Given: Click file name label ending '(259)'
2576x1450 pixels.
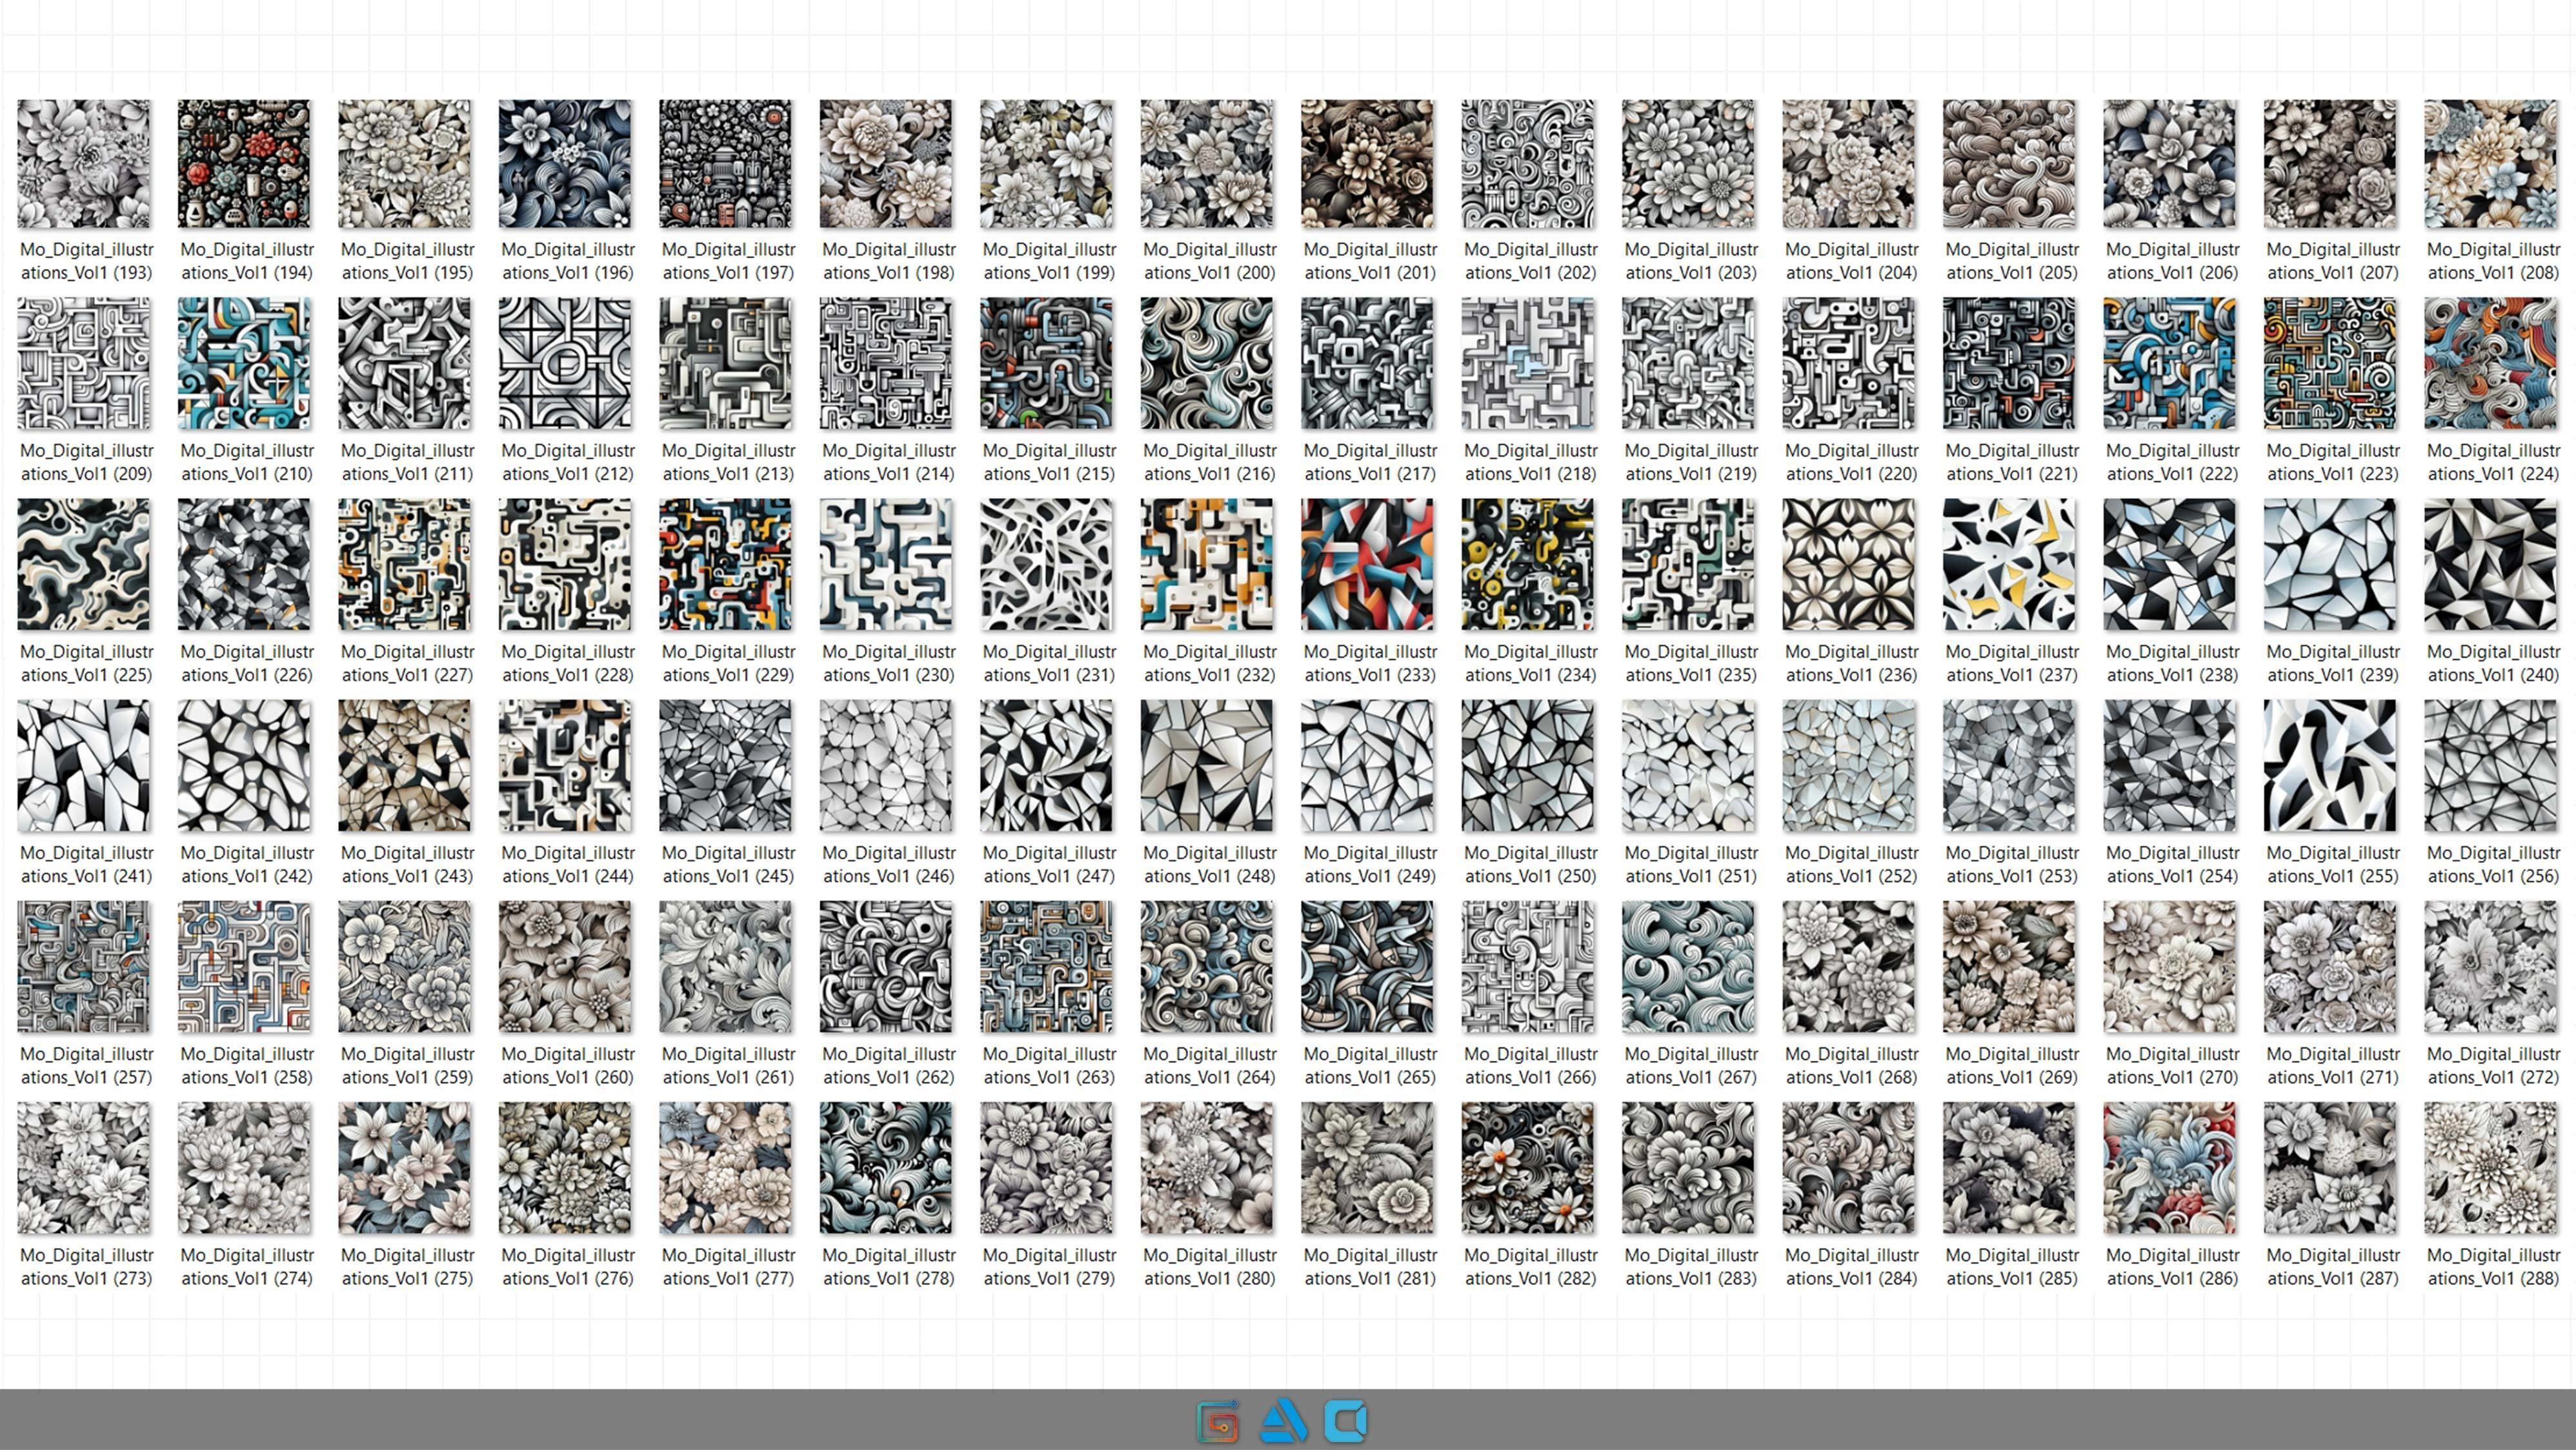Looking at the screenshot, I should pos(407,1065).
